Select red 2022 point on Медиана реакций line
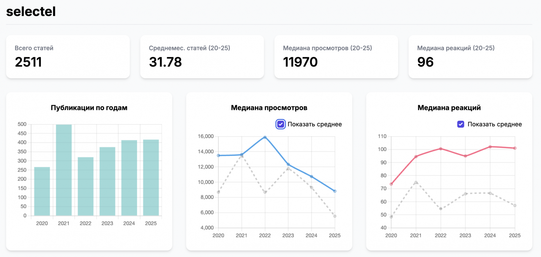This screenshot has height=257, width=541. click(441, 149)
